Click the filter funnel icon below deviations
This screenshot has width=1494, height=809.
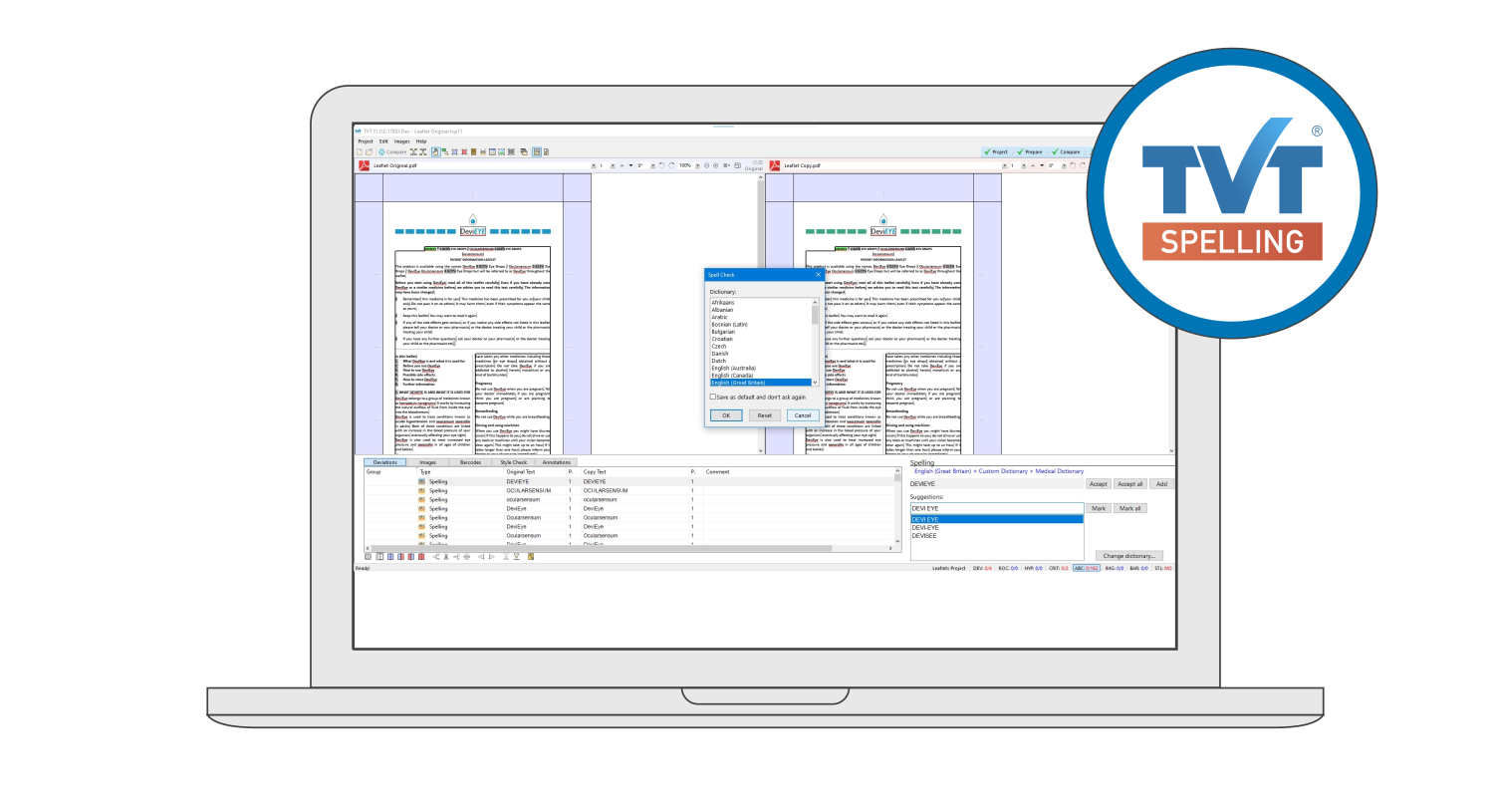[x=517, y=556]
